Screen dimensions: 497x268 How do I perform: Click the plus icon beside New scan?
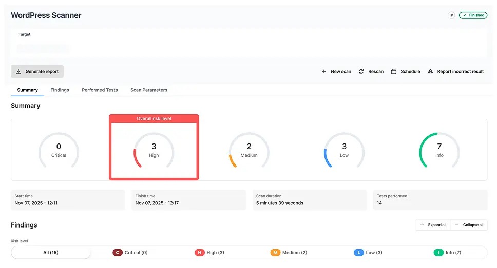(323, 72)
